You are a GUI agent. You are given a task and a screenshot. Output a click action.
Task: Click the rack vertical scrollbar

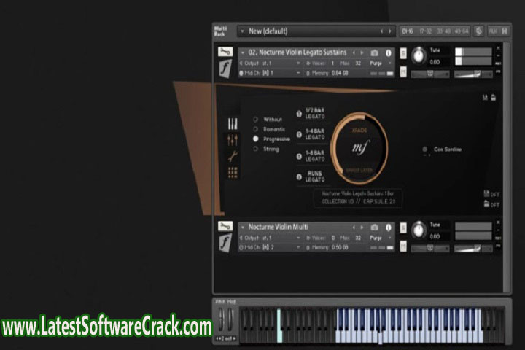506,166
